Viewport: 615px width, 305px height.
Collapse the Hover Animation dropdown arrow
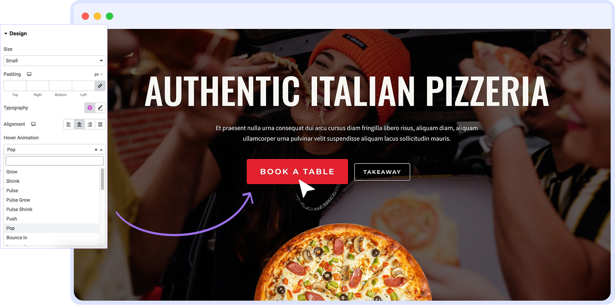click(101, 150)
